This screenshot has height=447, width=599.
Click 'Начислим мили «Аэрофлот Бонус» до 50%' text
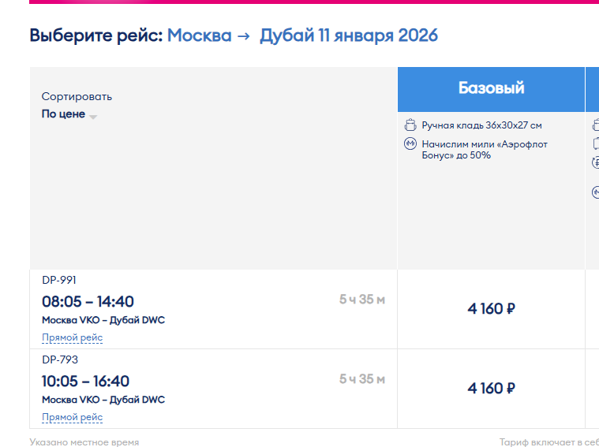click(485, 150)
